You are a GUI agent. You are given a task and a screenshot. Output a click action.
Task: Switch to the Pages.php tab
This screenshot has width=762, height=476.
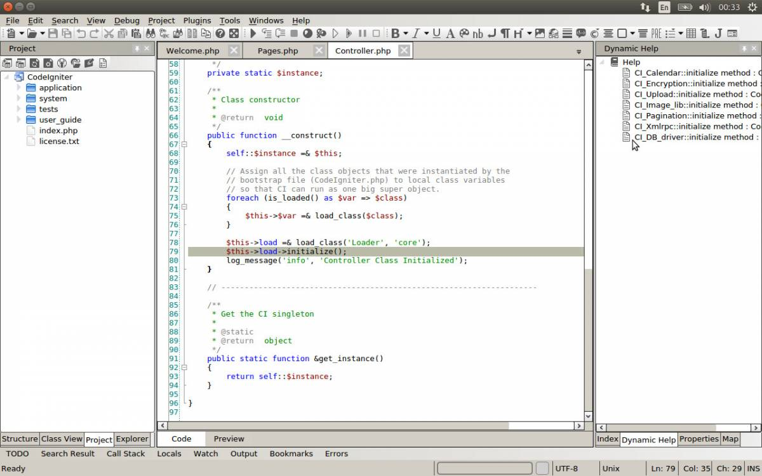[x=277, y=51]
